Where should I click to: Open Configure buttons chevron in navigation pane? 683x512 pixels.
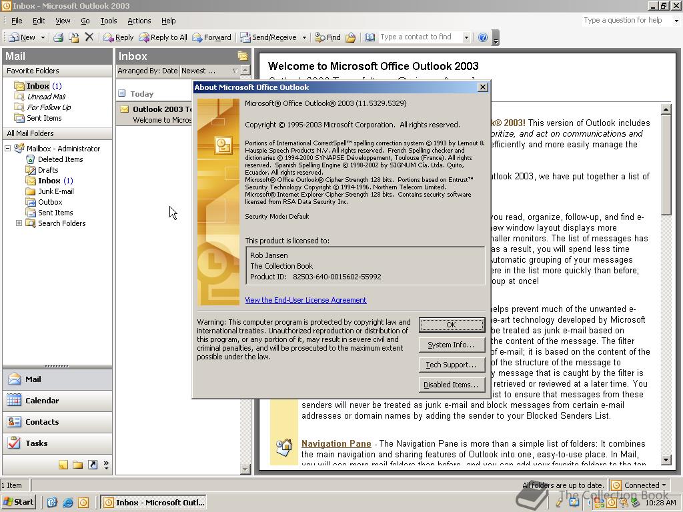coord(106,465)
